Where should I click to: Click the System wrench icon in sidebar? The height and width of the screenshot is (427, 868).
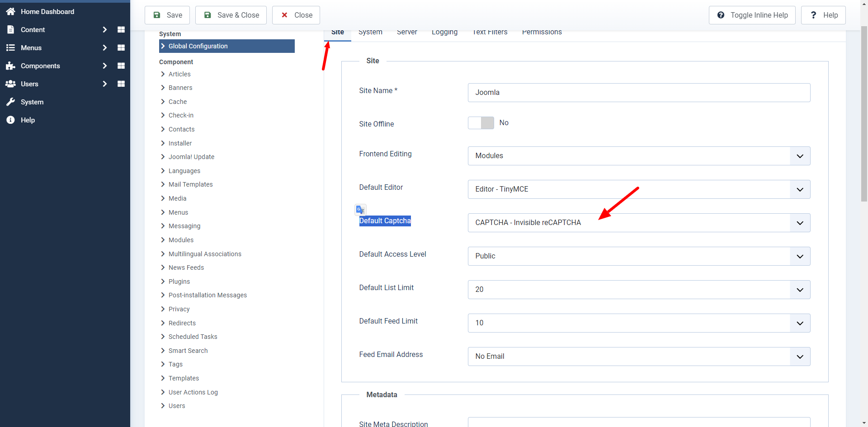click(10, 102)
